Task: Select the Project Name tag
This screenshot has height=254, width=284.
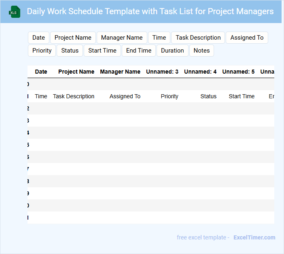Action: [x=73, y=38]
